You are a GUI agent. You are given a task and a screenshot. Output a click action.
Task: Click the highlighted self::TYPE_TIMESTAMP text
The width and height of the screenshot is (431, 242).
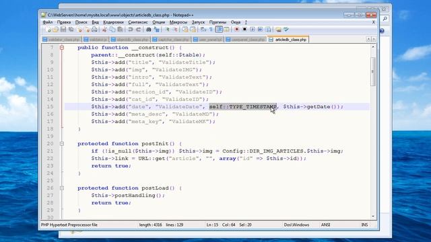(x=242, y=107)
